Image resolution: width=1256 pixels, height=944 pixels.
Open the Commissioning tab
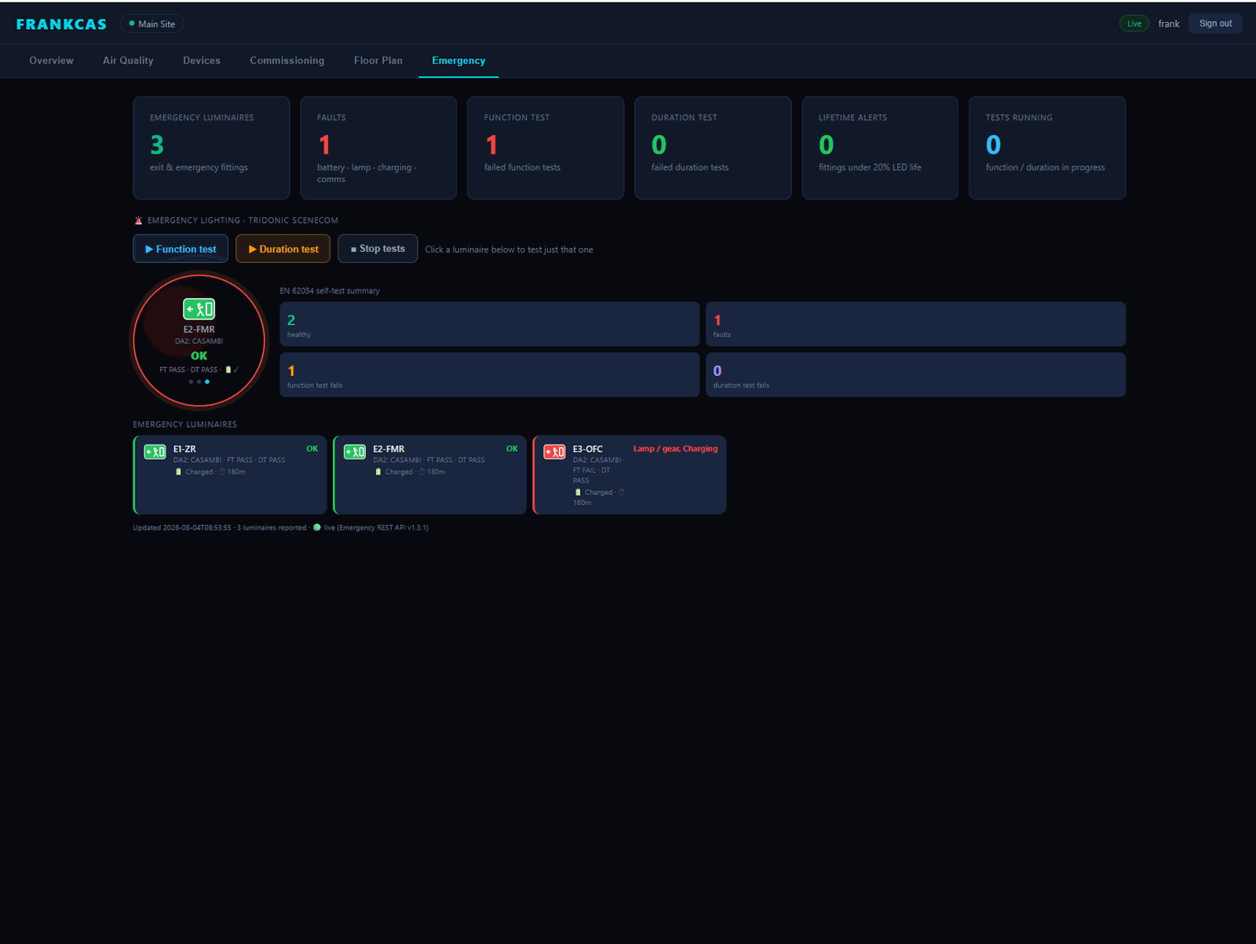(x=287, y=60)
